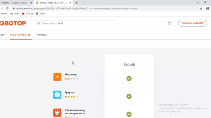Open Обновления под законодательств app icon
The image size is (211, 118).
click(x=57, y=113)
